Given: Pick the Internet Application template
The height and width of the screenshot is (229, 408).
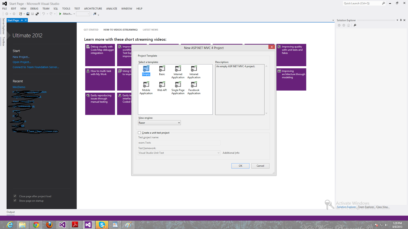Looking at the screenshot, I should [178, 72].
